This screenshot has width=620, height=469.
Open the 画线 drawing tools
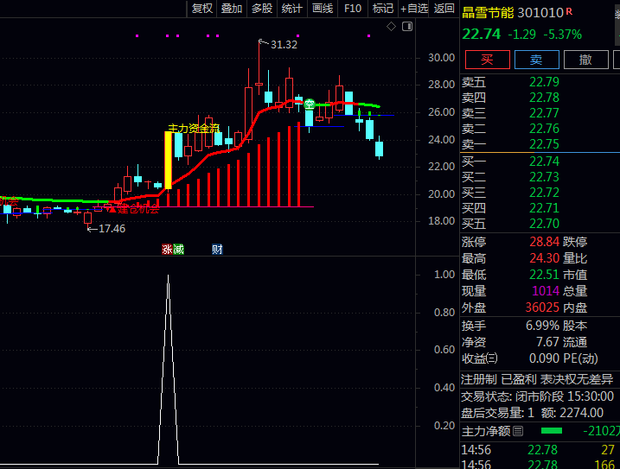[x=323, y=9]
